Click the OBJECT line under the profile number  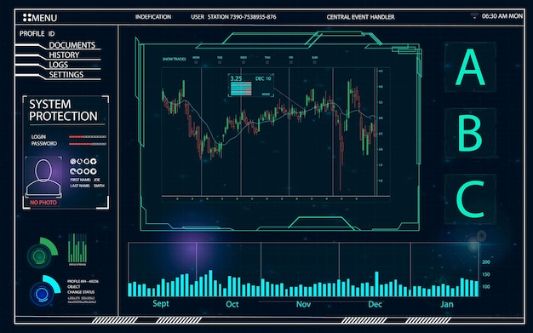click(x=74, y=287)
